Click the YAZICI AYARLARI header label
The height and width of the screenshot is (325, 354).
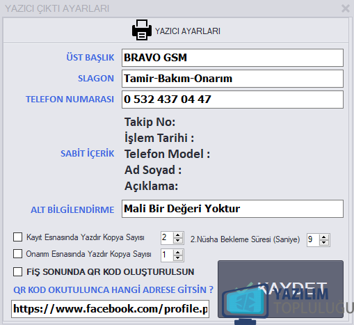tap(188, 31)
